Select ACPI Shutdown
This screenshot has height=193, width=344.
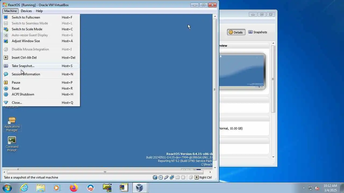point(41,94)
